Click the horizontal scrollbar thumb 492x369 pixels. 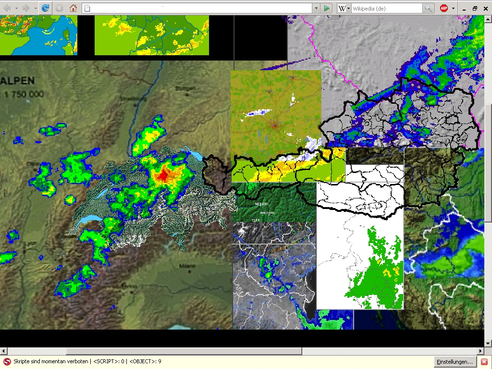184,351
